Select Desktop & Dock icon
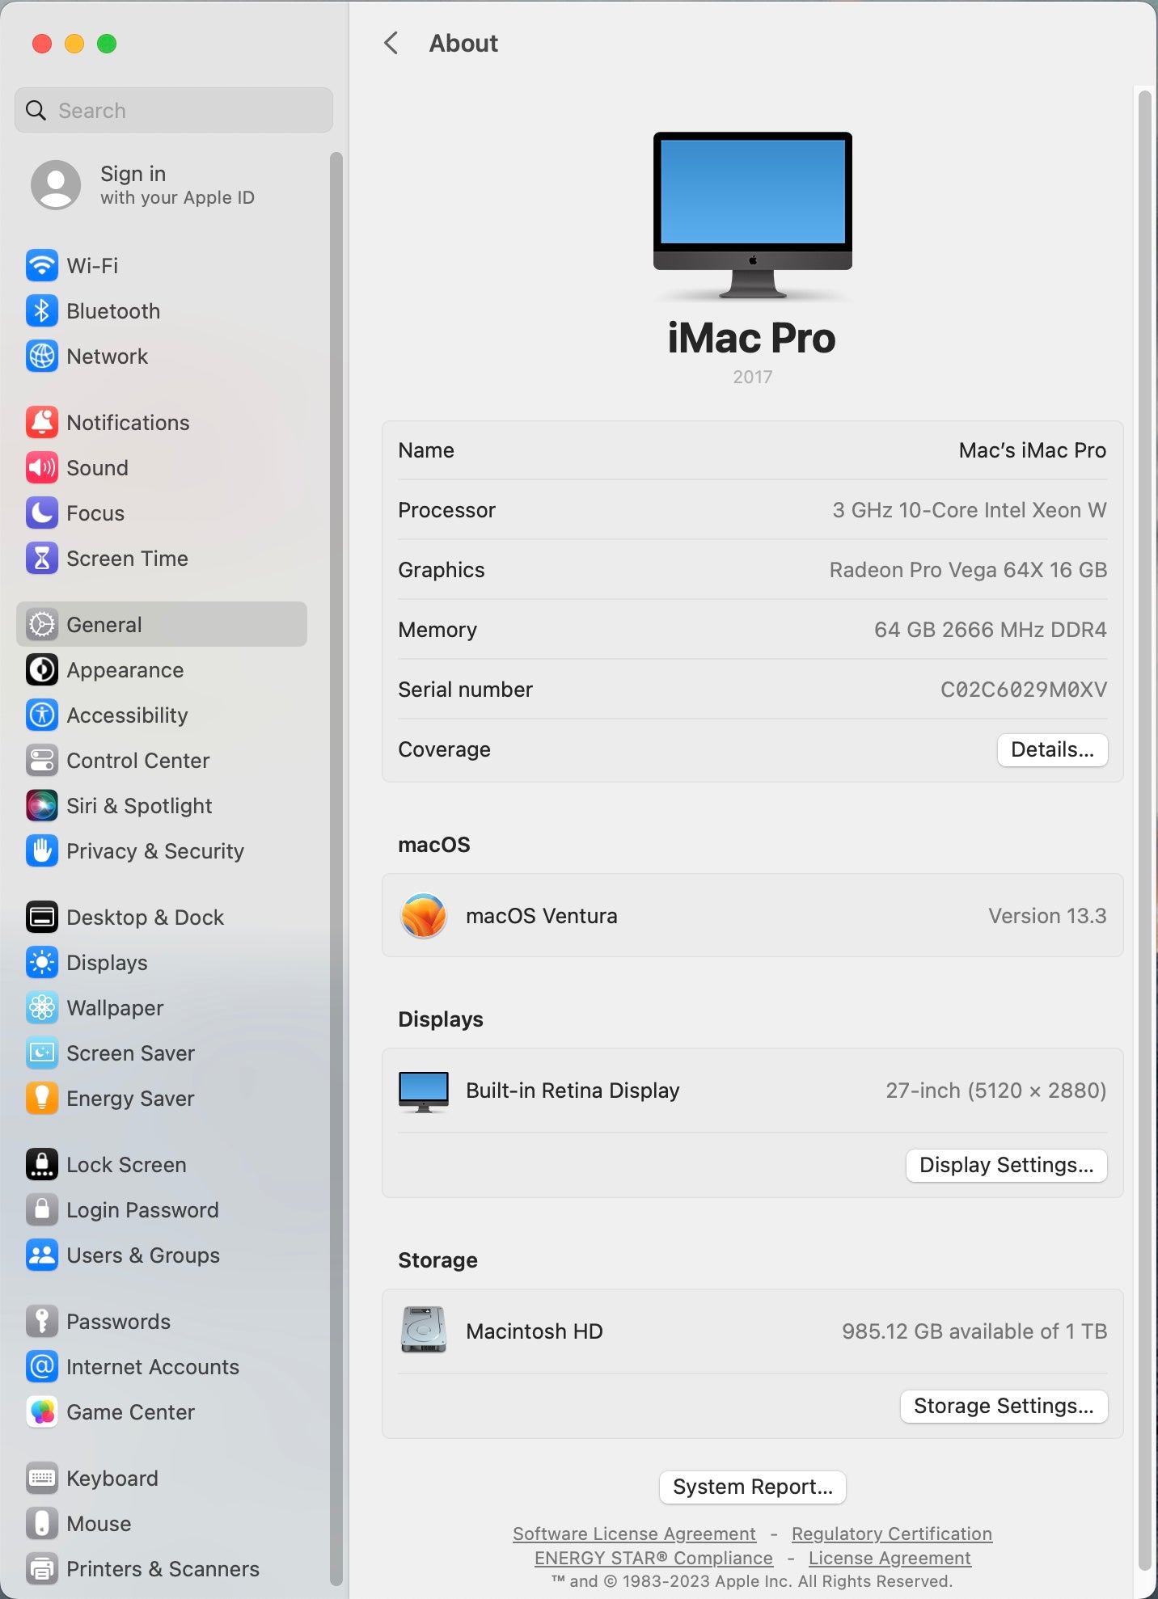Viewport: 1158px width, 1599px height. 42,917
